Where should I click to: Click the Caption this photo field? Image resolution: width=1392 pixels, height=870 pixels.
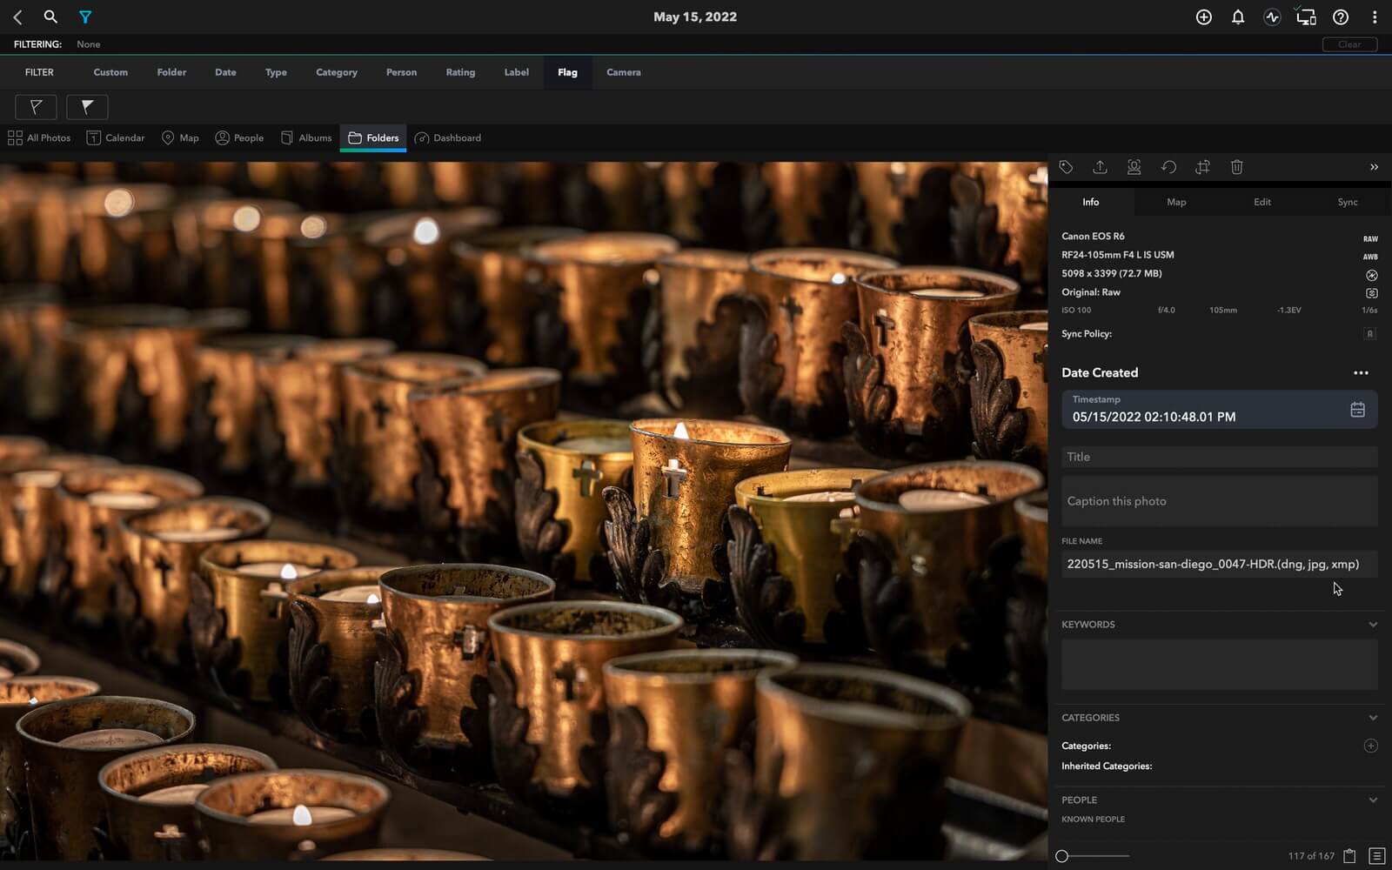pos(1218,501)
